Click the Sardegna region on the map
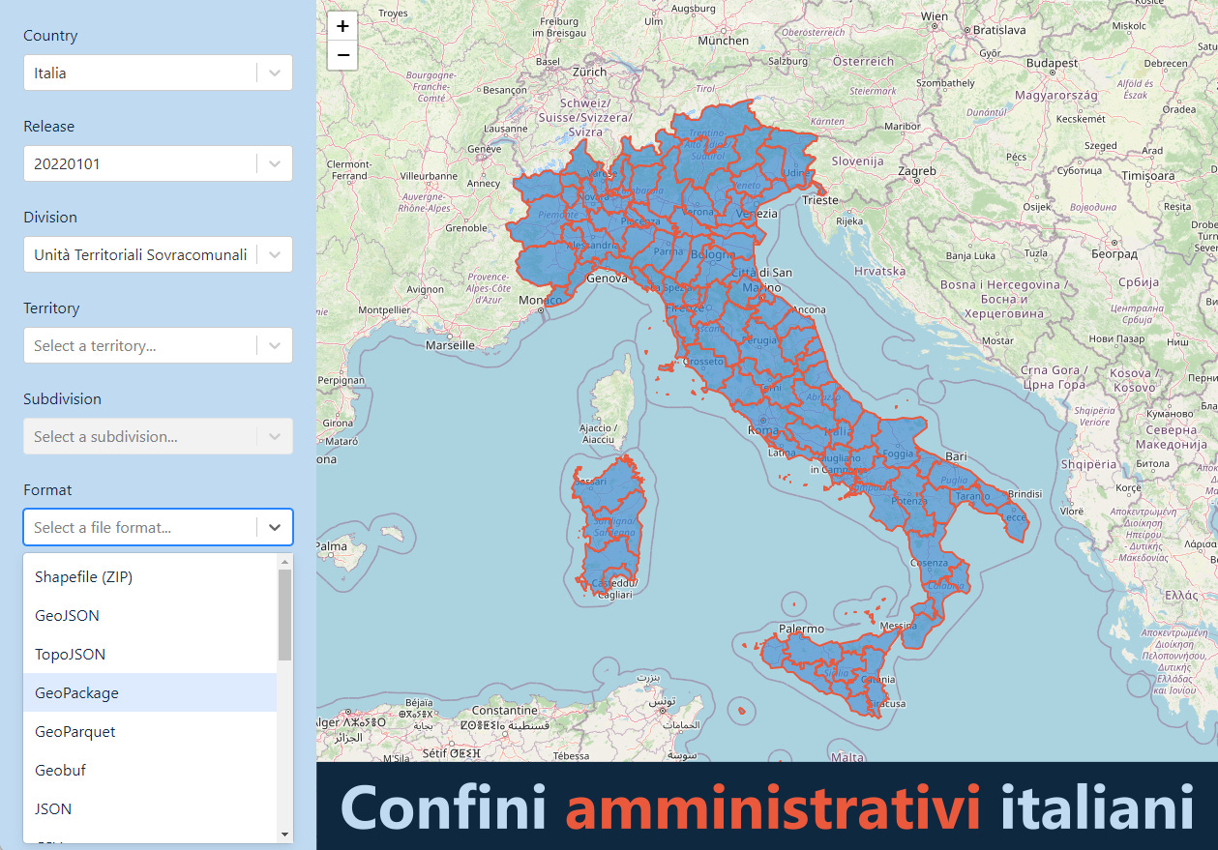 [x=609, y=527]
